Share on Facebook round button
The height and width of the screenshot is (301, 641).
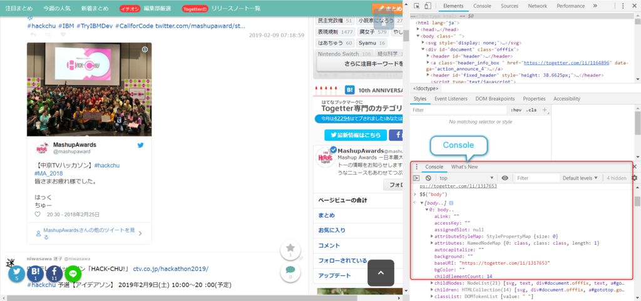[x=54, y=273]
